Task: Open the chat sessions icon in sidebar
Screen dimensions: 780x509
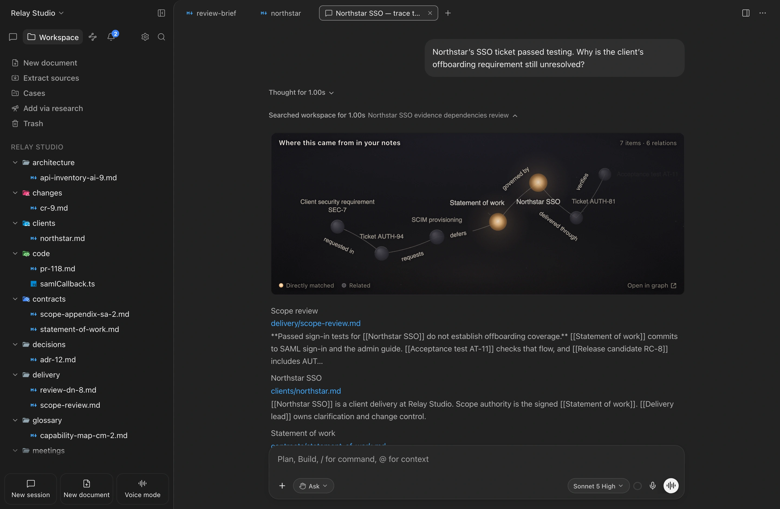Action: pos(13,37)
